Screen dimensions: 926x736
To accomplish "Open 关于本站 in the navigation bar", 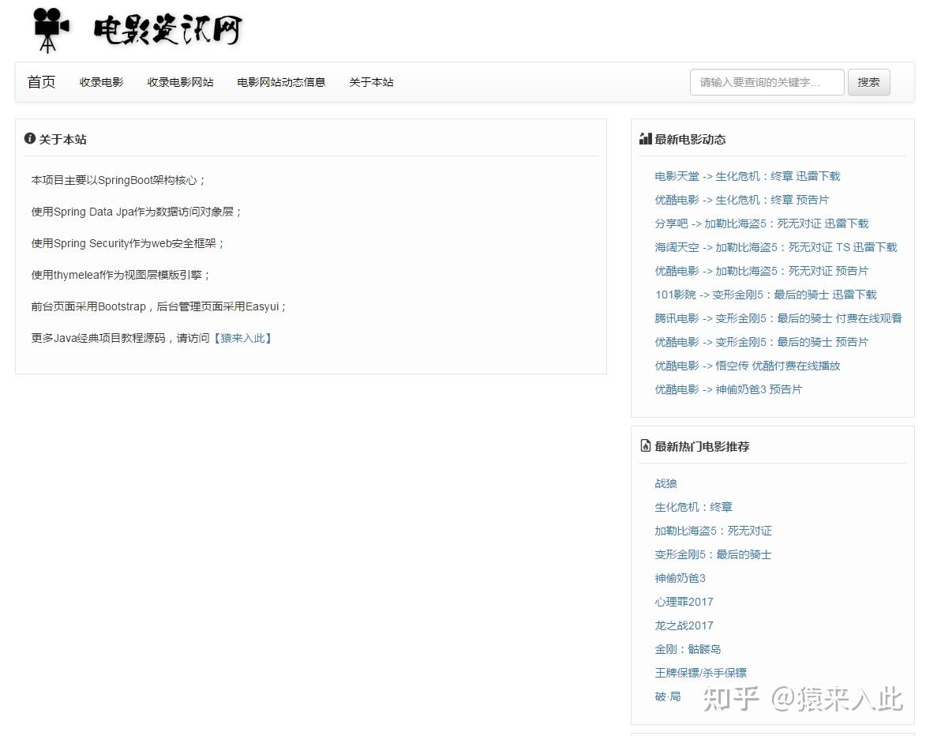I will 371,82.
